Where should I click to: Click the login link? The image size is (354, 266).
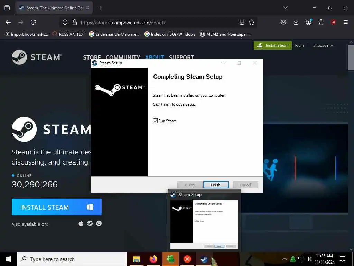pyautogui.click(x=299, y=45)
